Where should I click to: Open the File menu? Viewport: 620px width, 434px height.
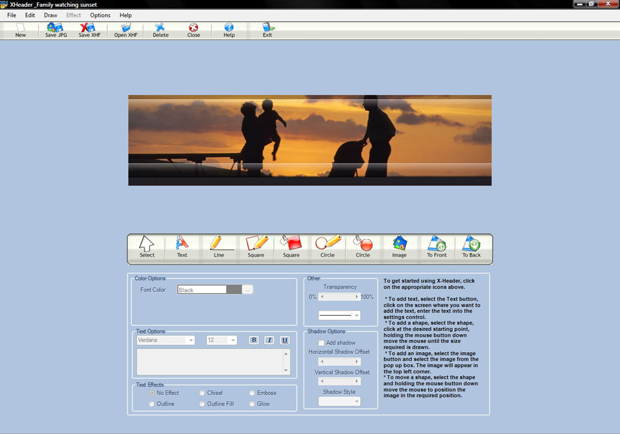[11, 15]
